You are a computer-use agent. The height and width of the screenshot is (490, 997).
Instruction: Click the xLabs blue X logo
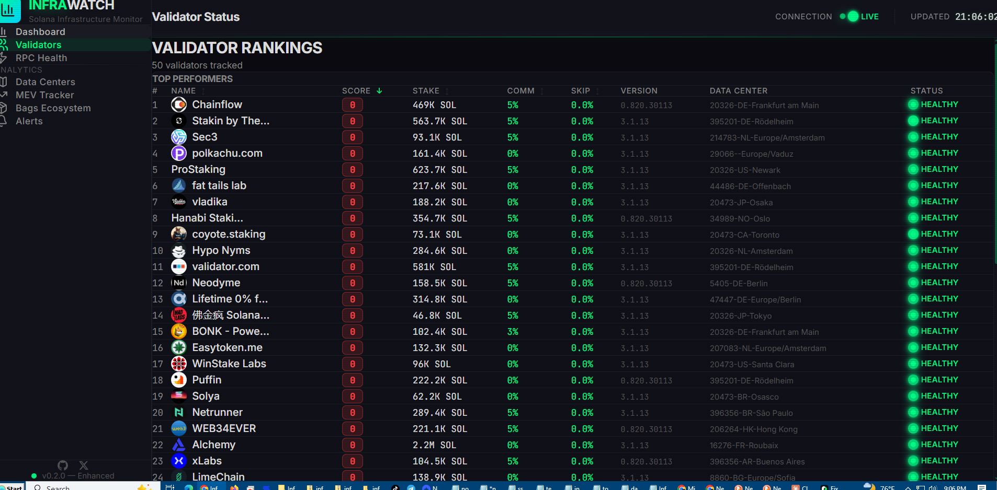pyautogui.click(x=179, y=461)
